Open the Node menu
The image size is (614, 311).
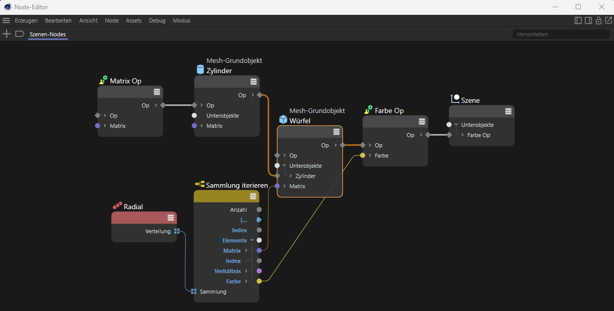coord(112,20)
